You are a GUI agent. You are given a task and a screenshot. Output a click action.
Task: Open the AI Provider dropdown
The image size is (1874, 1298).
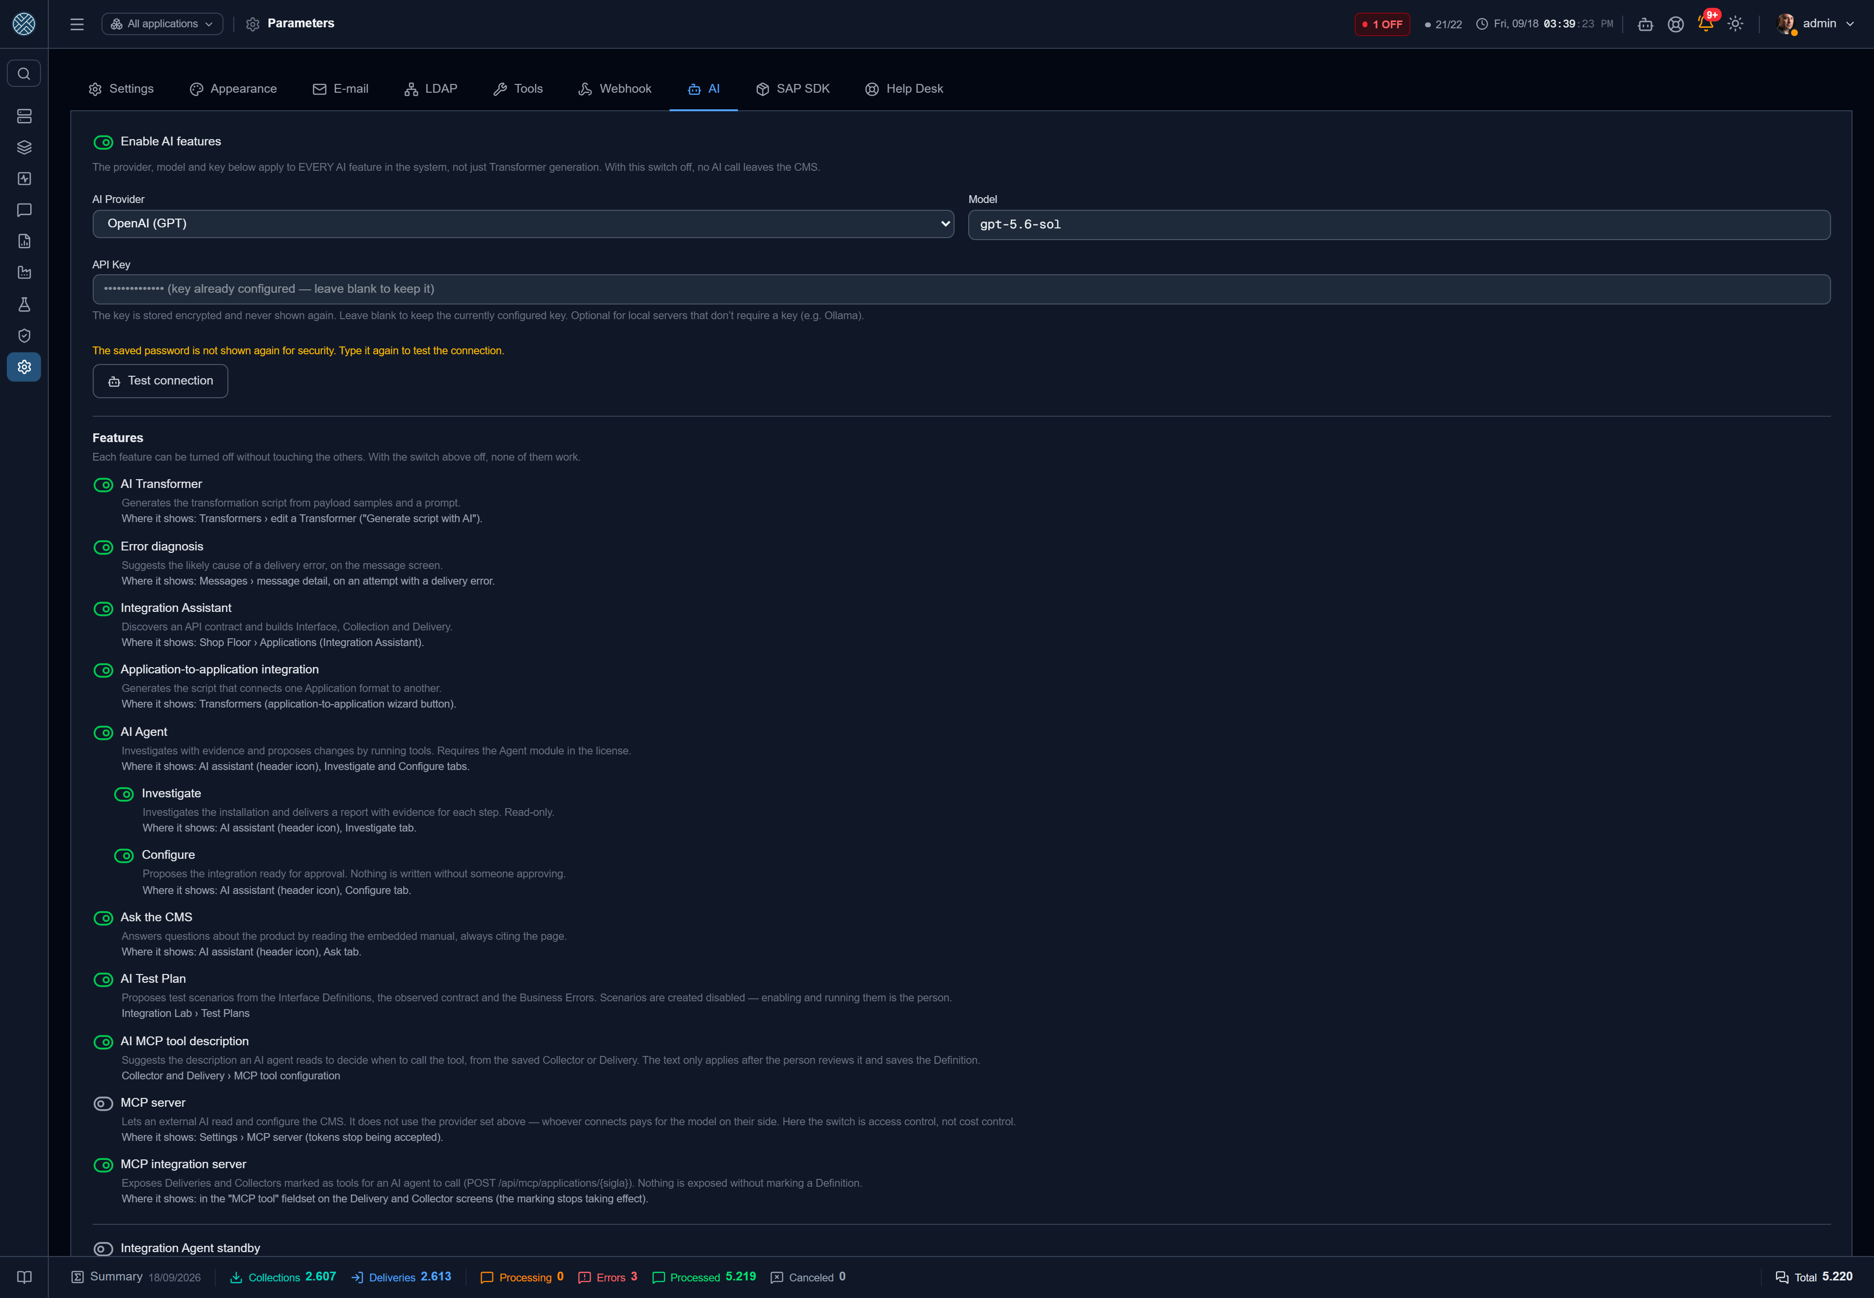pyautogui.click(x=523, y=223)
